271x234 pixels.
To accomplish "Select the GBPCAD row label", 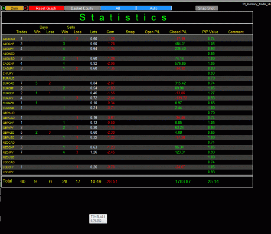I will coord(9,118).
